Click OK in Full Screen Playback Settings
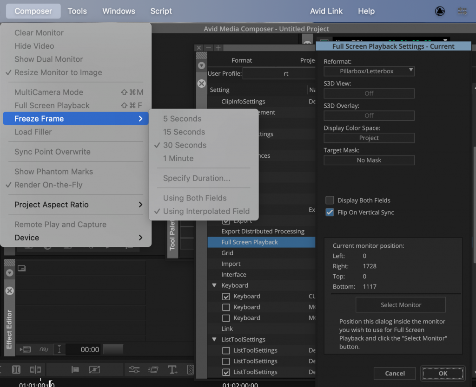Viewport: 476px width, 387px height. click(443, 373)
